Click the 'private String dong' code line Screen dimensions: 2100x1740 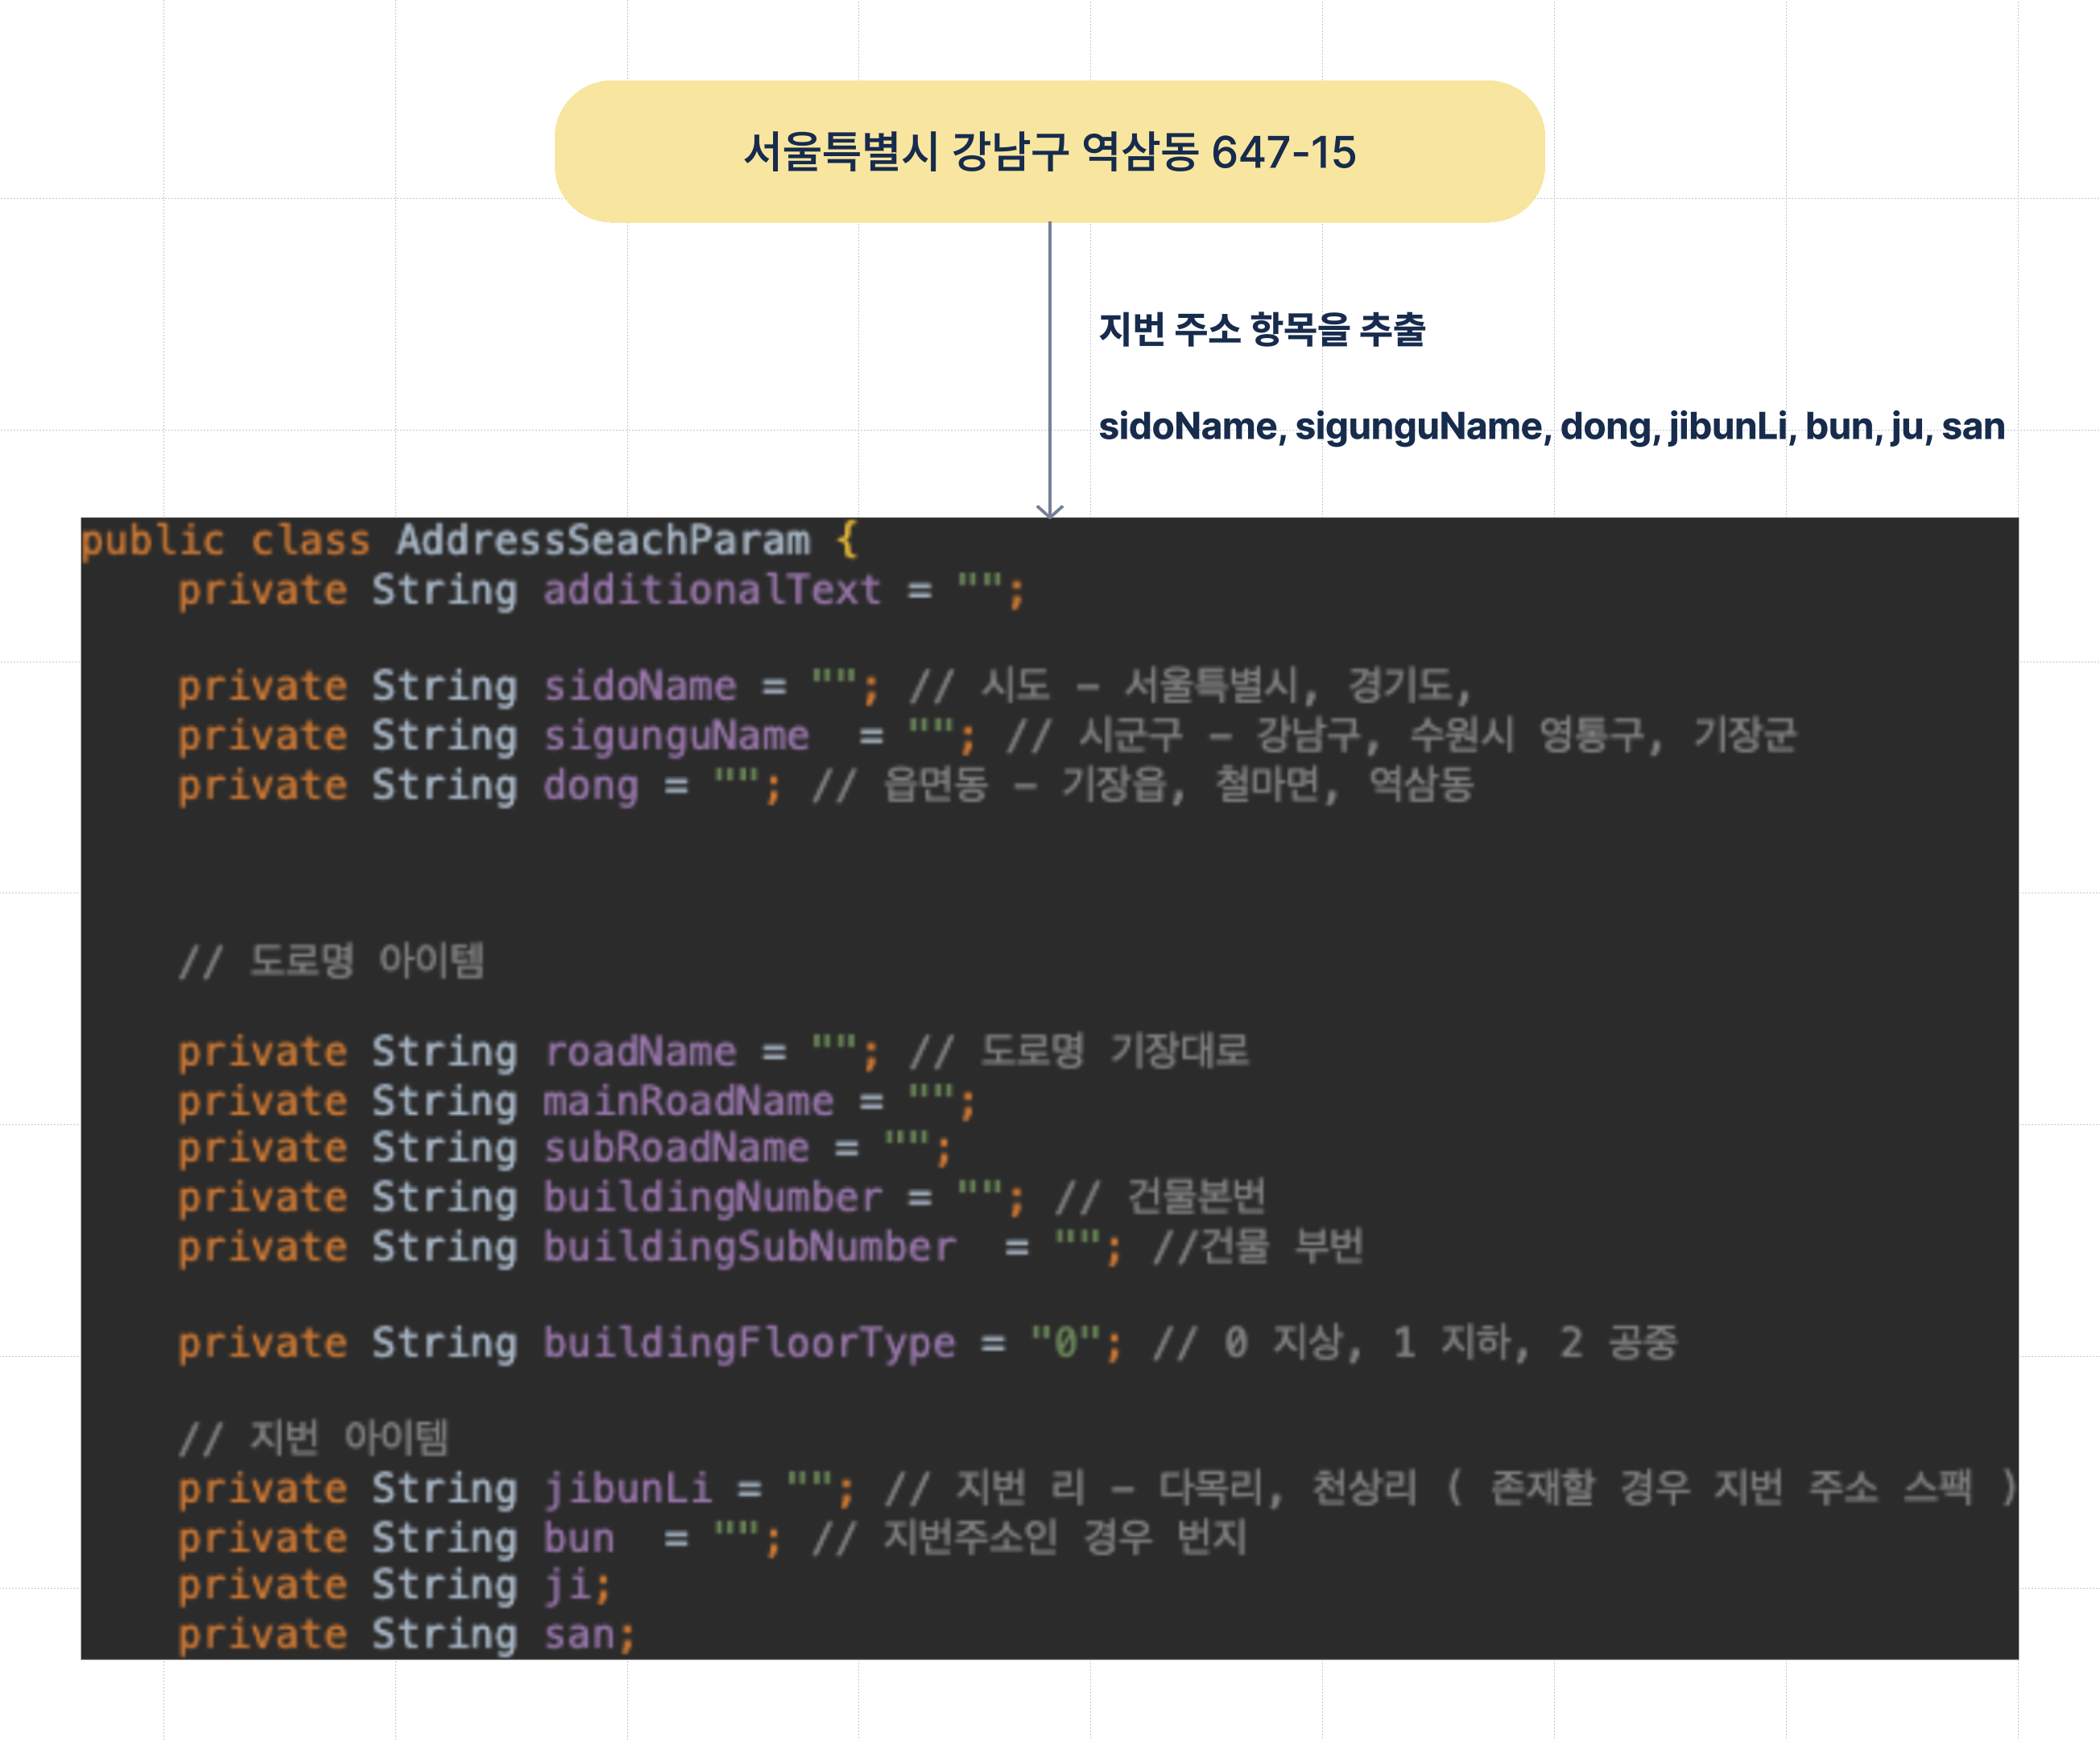pos(826,785)
